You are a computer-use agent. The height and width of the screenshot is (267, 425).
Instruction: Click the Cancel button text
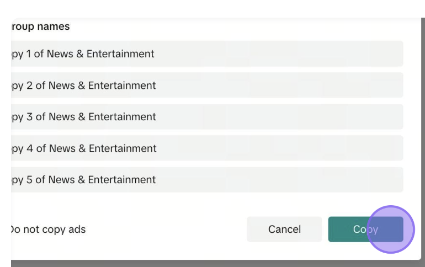[284, 229]
